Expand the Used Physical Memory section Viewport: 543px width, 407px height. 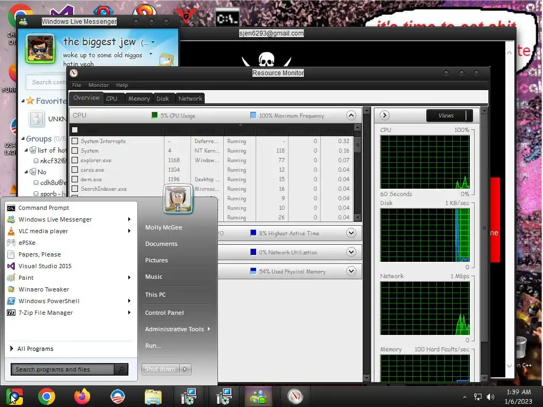(351, 271)
